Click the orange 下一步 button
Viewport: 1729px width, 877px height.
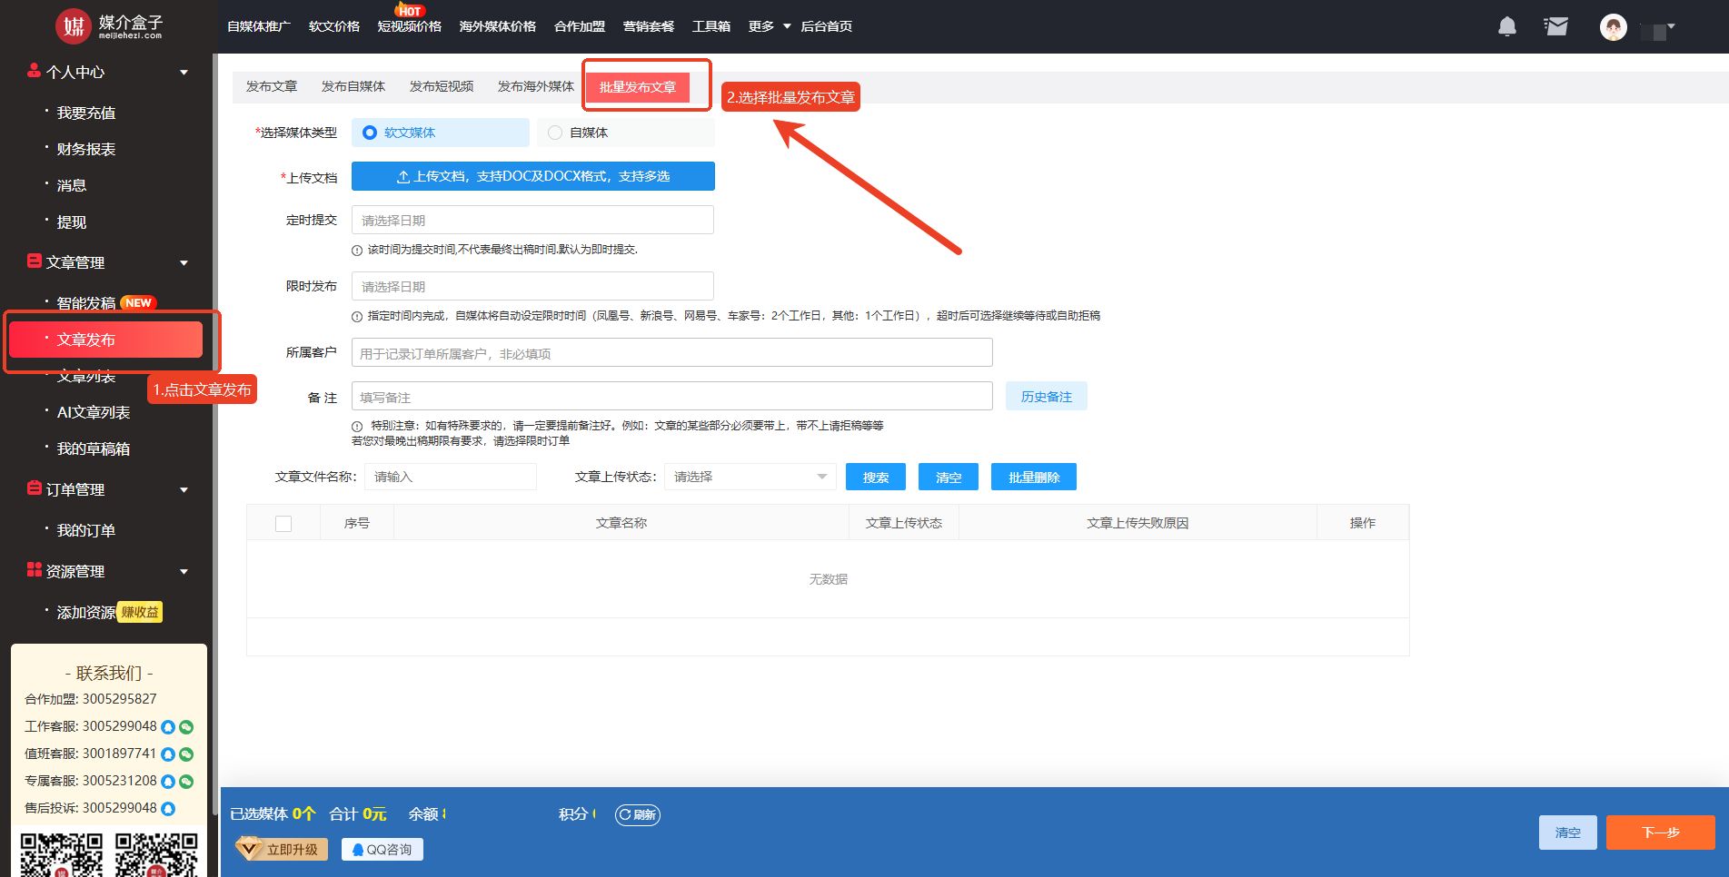point(1660,833)
